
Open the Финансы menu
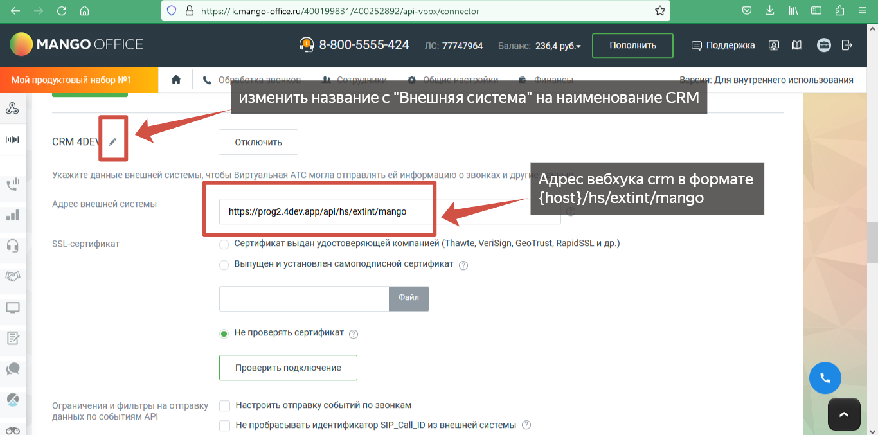(x=546, y=80)
